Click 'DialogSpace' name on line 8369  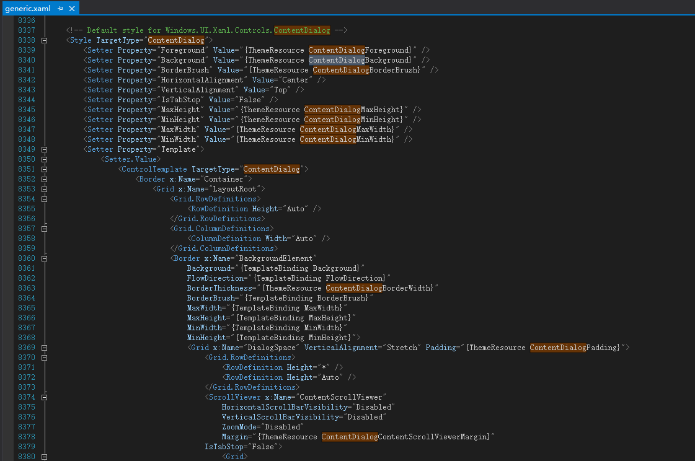pos(272,348)
